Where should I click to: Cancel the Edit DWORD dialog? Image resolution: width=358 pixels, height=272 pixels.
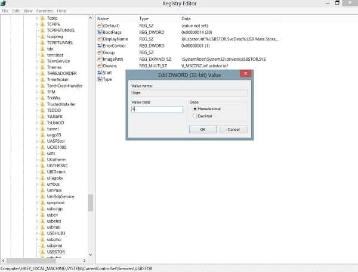233,129
